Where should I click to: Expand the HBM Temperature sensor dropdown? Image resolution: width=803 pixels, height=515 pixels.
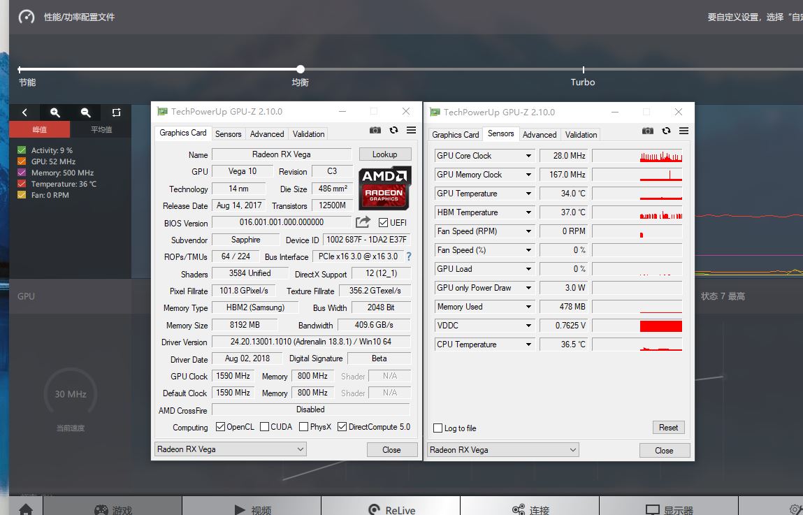point(528,212)
